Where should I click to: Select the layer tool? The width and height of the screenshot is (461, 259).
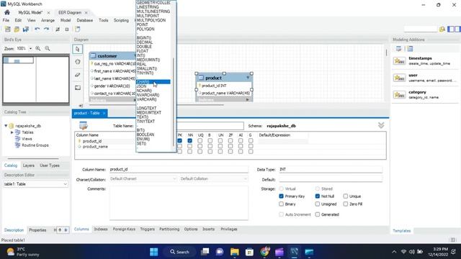[x=78, y=88]
